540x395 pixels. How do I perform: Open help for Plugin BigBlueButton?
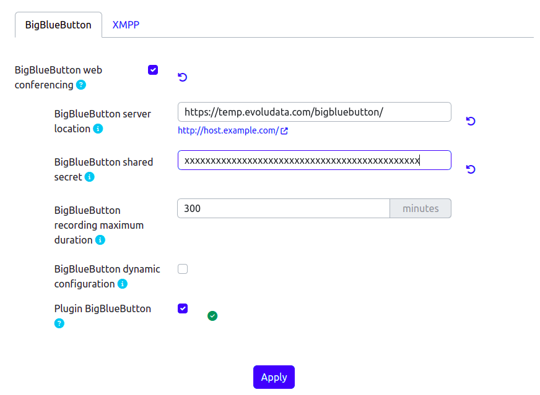point(59,323)
